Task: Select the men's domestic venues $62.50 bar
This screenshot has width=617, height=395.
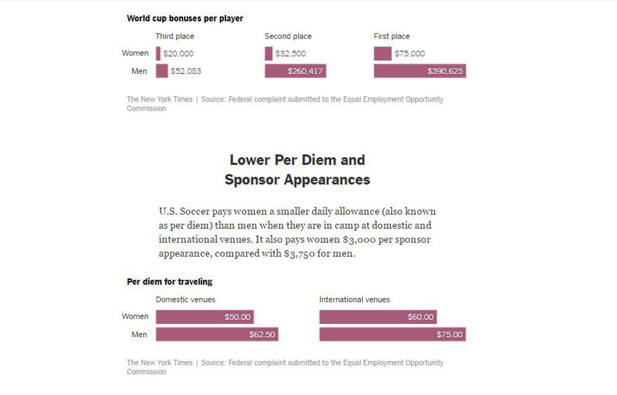Action: (217, 335)
